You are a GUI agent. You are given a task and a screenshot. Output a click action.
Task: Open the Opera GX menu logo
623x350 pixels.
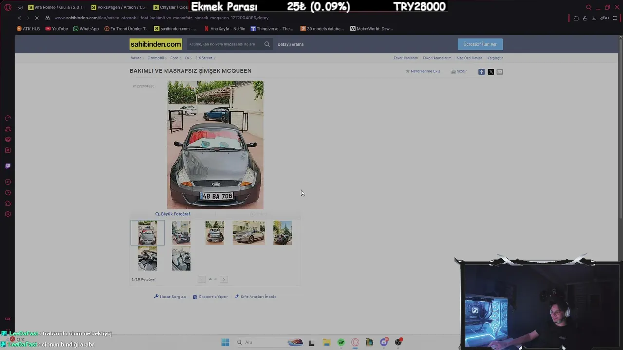(8, 7)
